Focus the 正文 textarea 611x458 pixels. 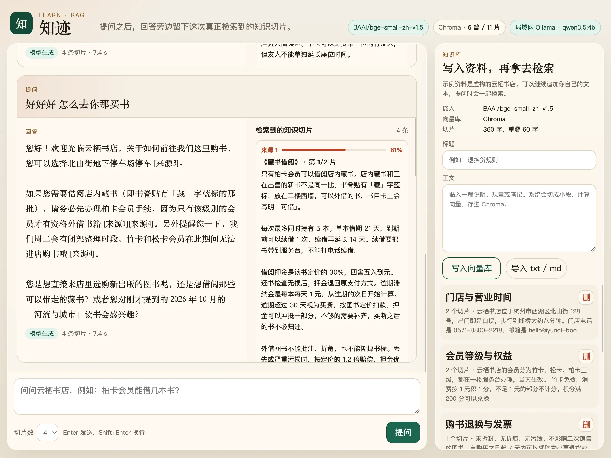click(519, 218)
